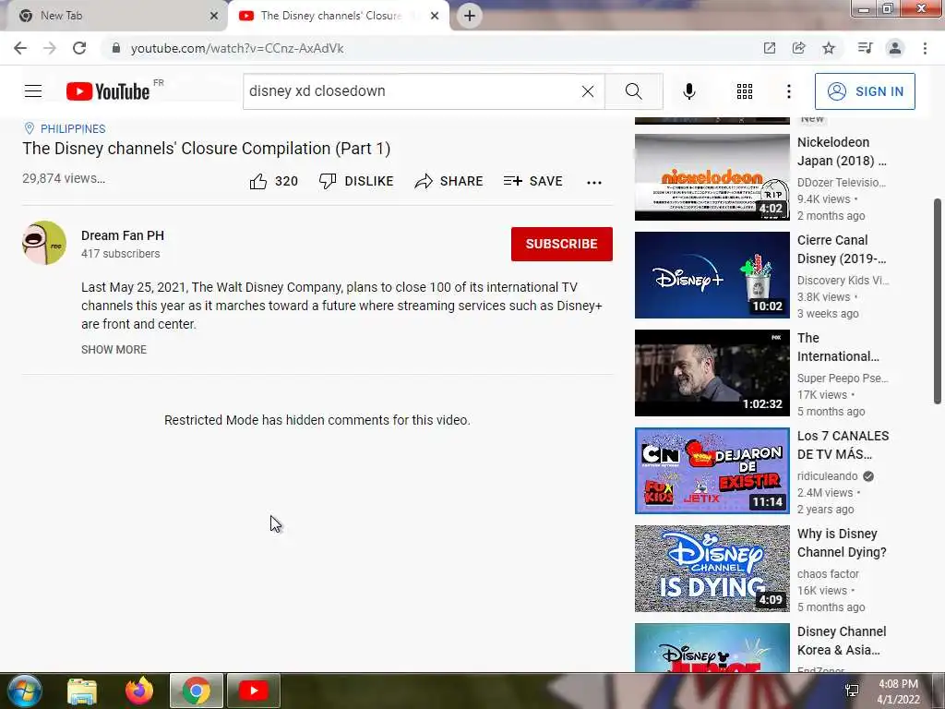The image size is (945, 709).
Task: Switch to Chrome in the taskbar
Action: pos(196,691)
